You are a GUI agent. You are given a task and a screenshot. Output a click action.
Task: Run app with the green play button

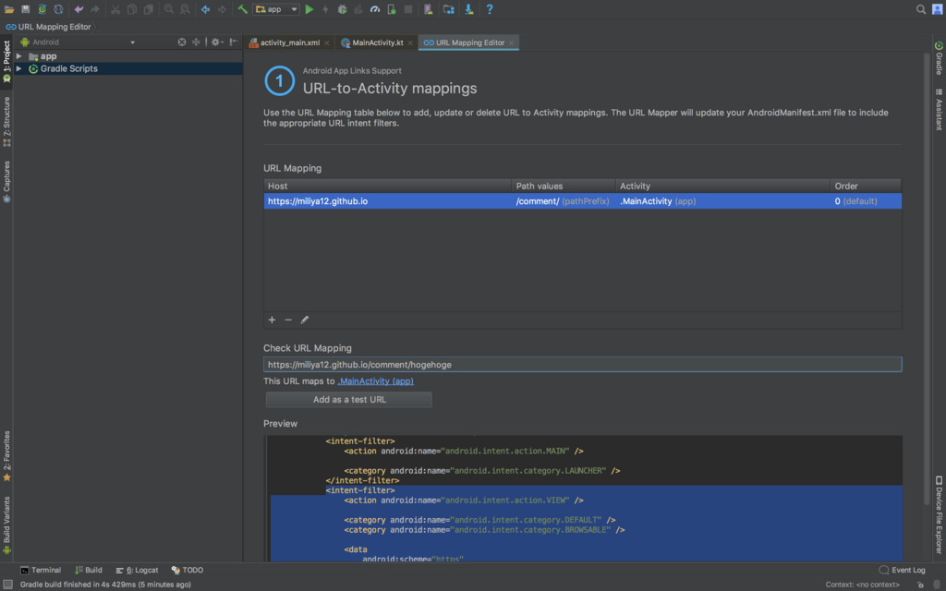[309, 9]
